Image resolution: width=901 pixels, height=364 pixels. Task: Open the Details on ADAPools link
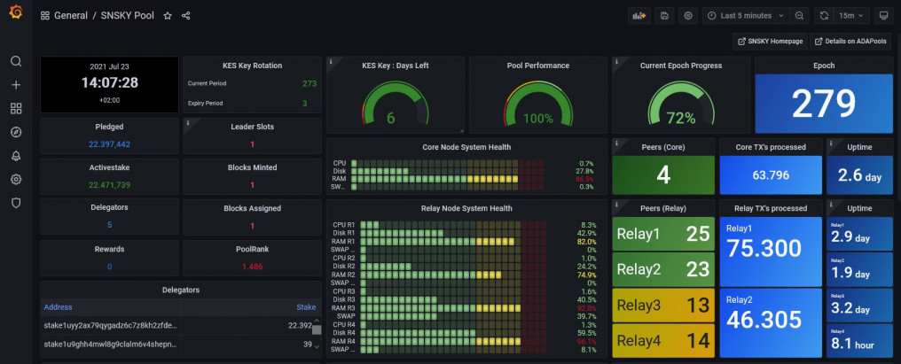850,42
